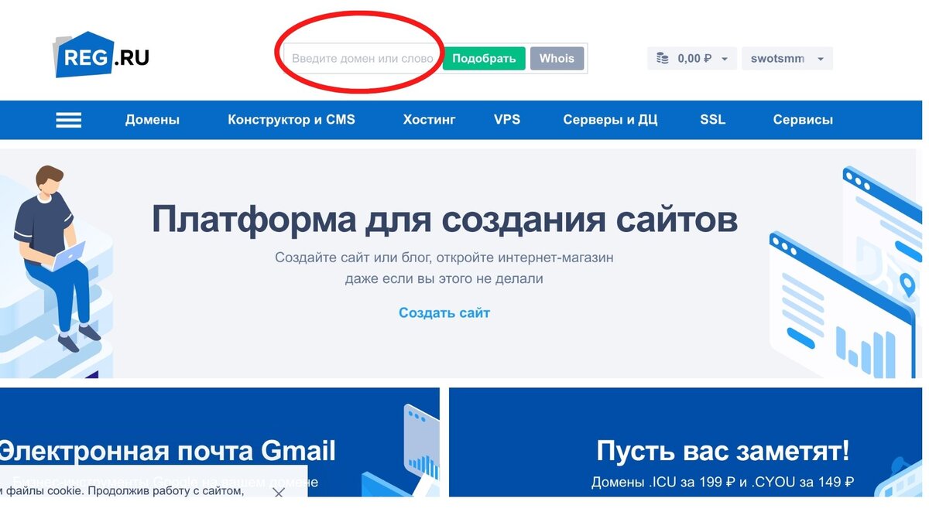Expand the swotsmm account menu

coord(787,57)
